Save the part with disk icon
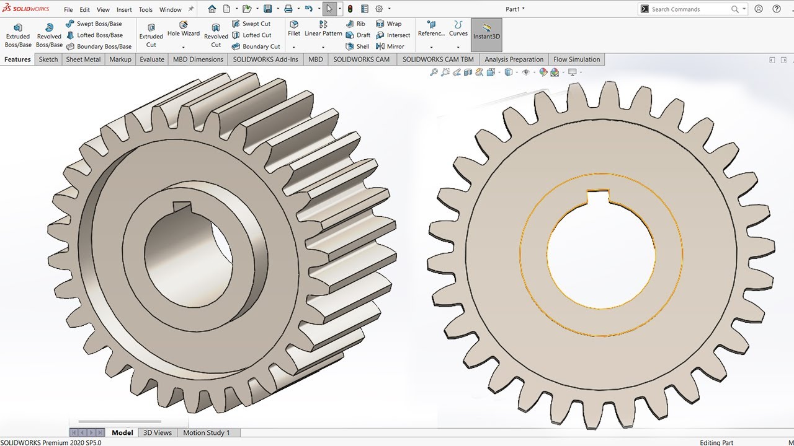The image size is (794, 446). (267, 9)
